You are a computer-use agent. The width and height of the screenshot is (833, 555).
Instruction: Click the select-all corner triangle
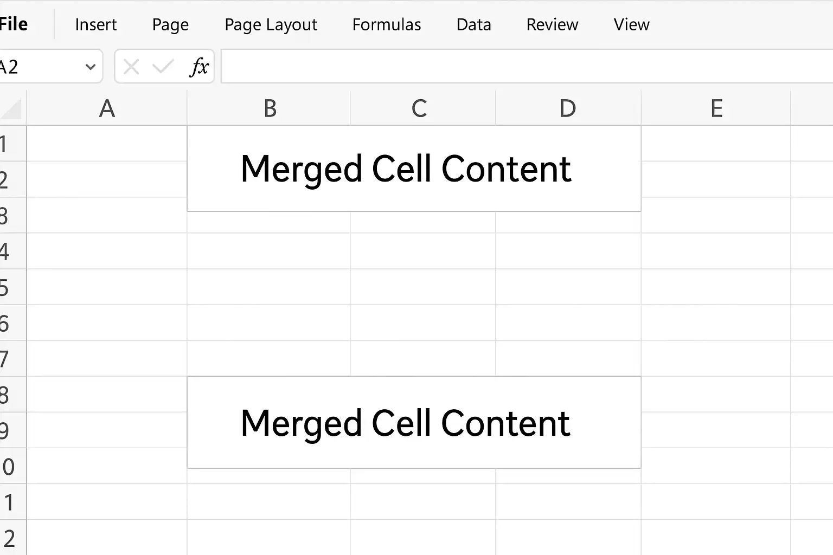[x=11, y=108]
